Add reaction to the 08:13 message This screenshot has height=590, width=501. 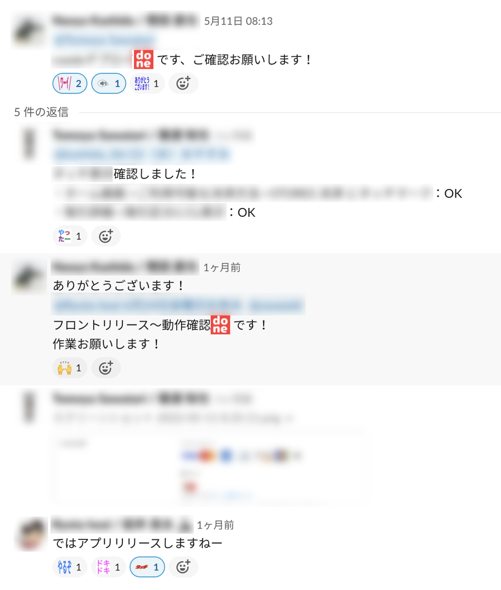[183, 84]
